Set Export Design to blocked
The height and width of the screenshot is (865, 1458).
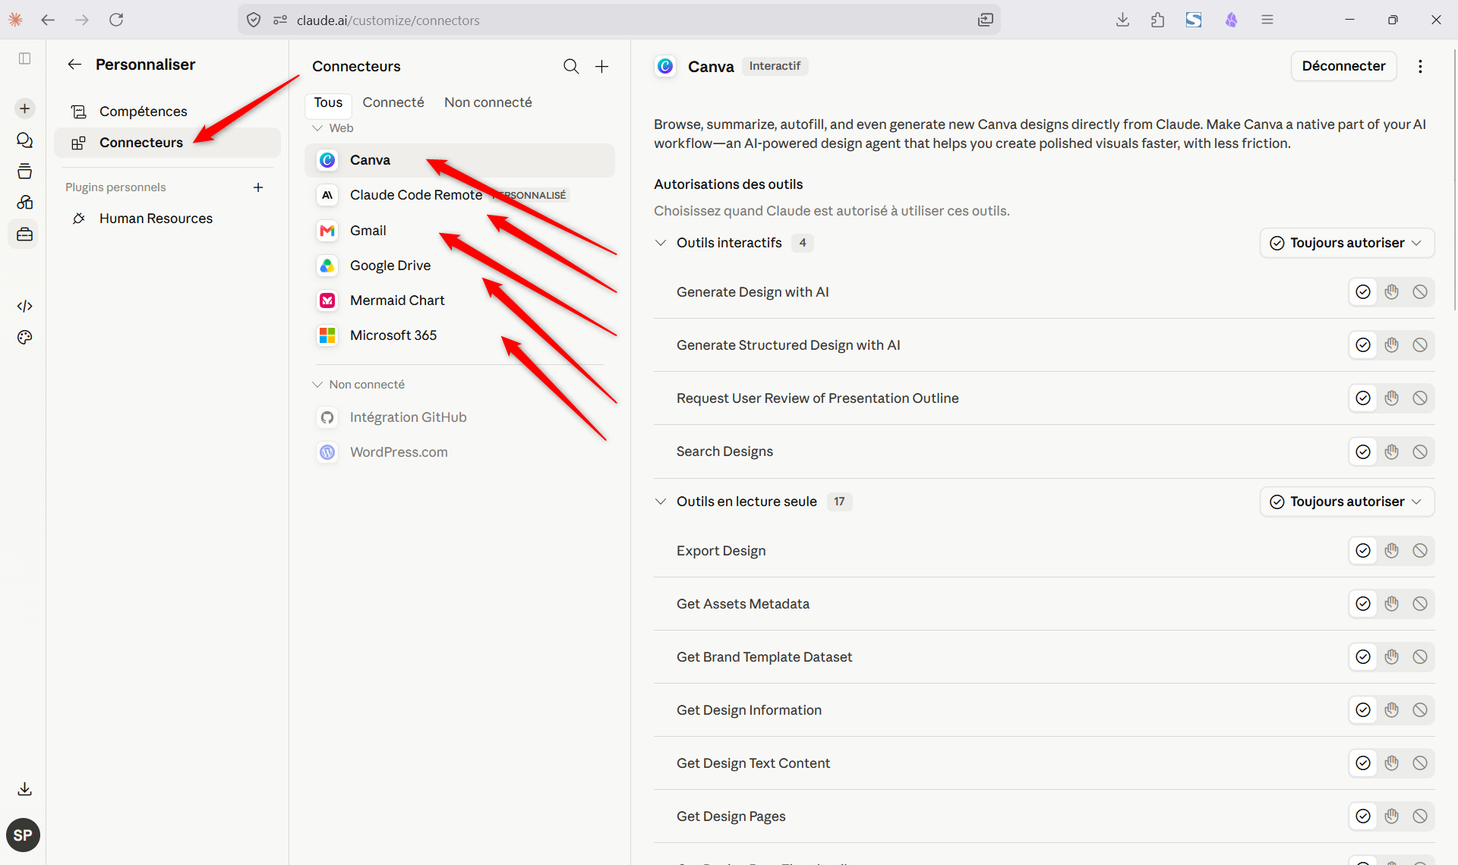[1419, 550]
